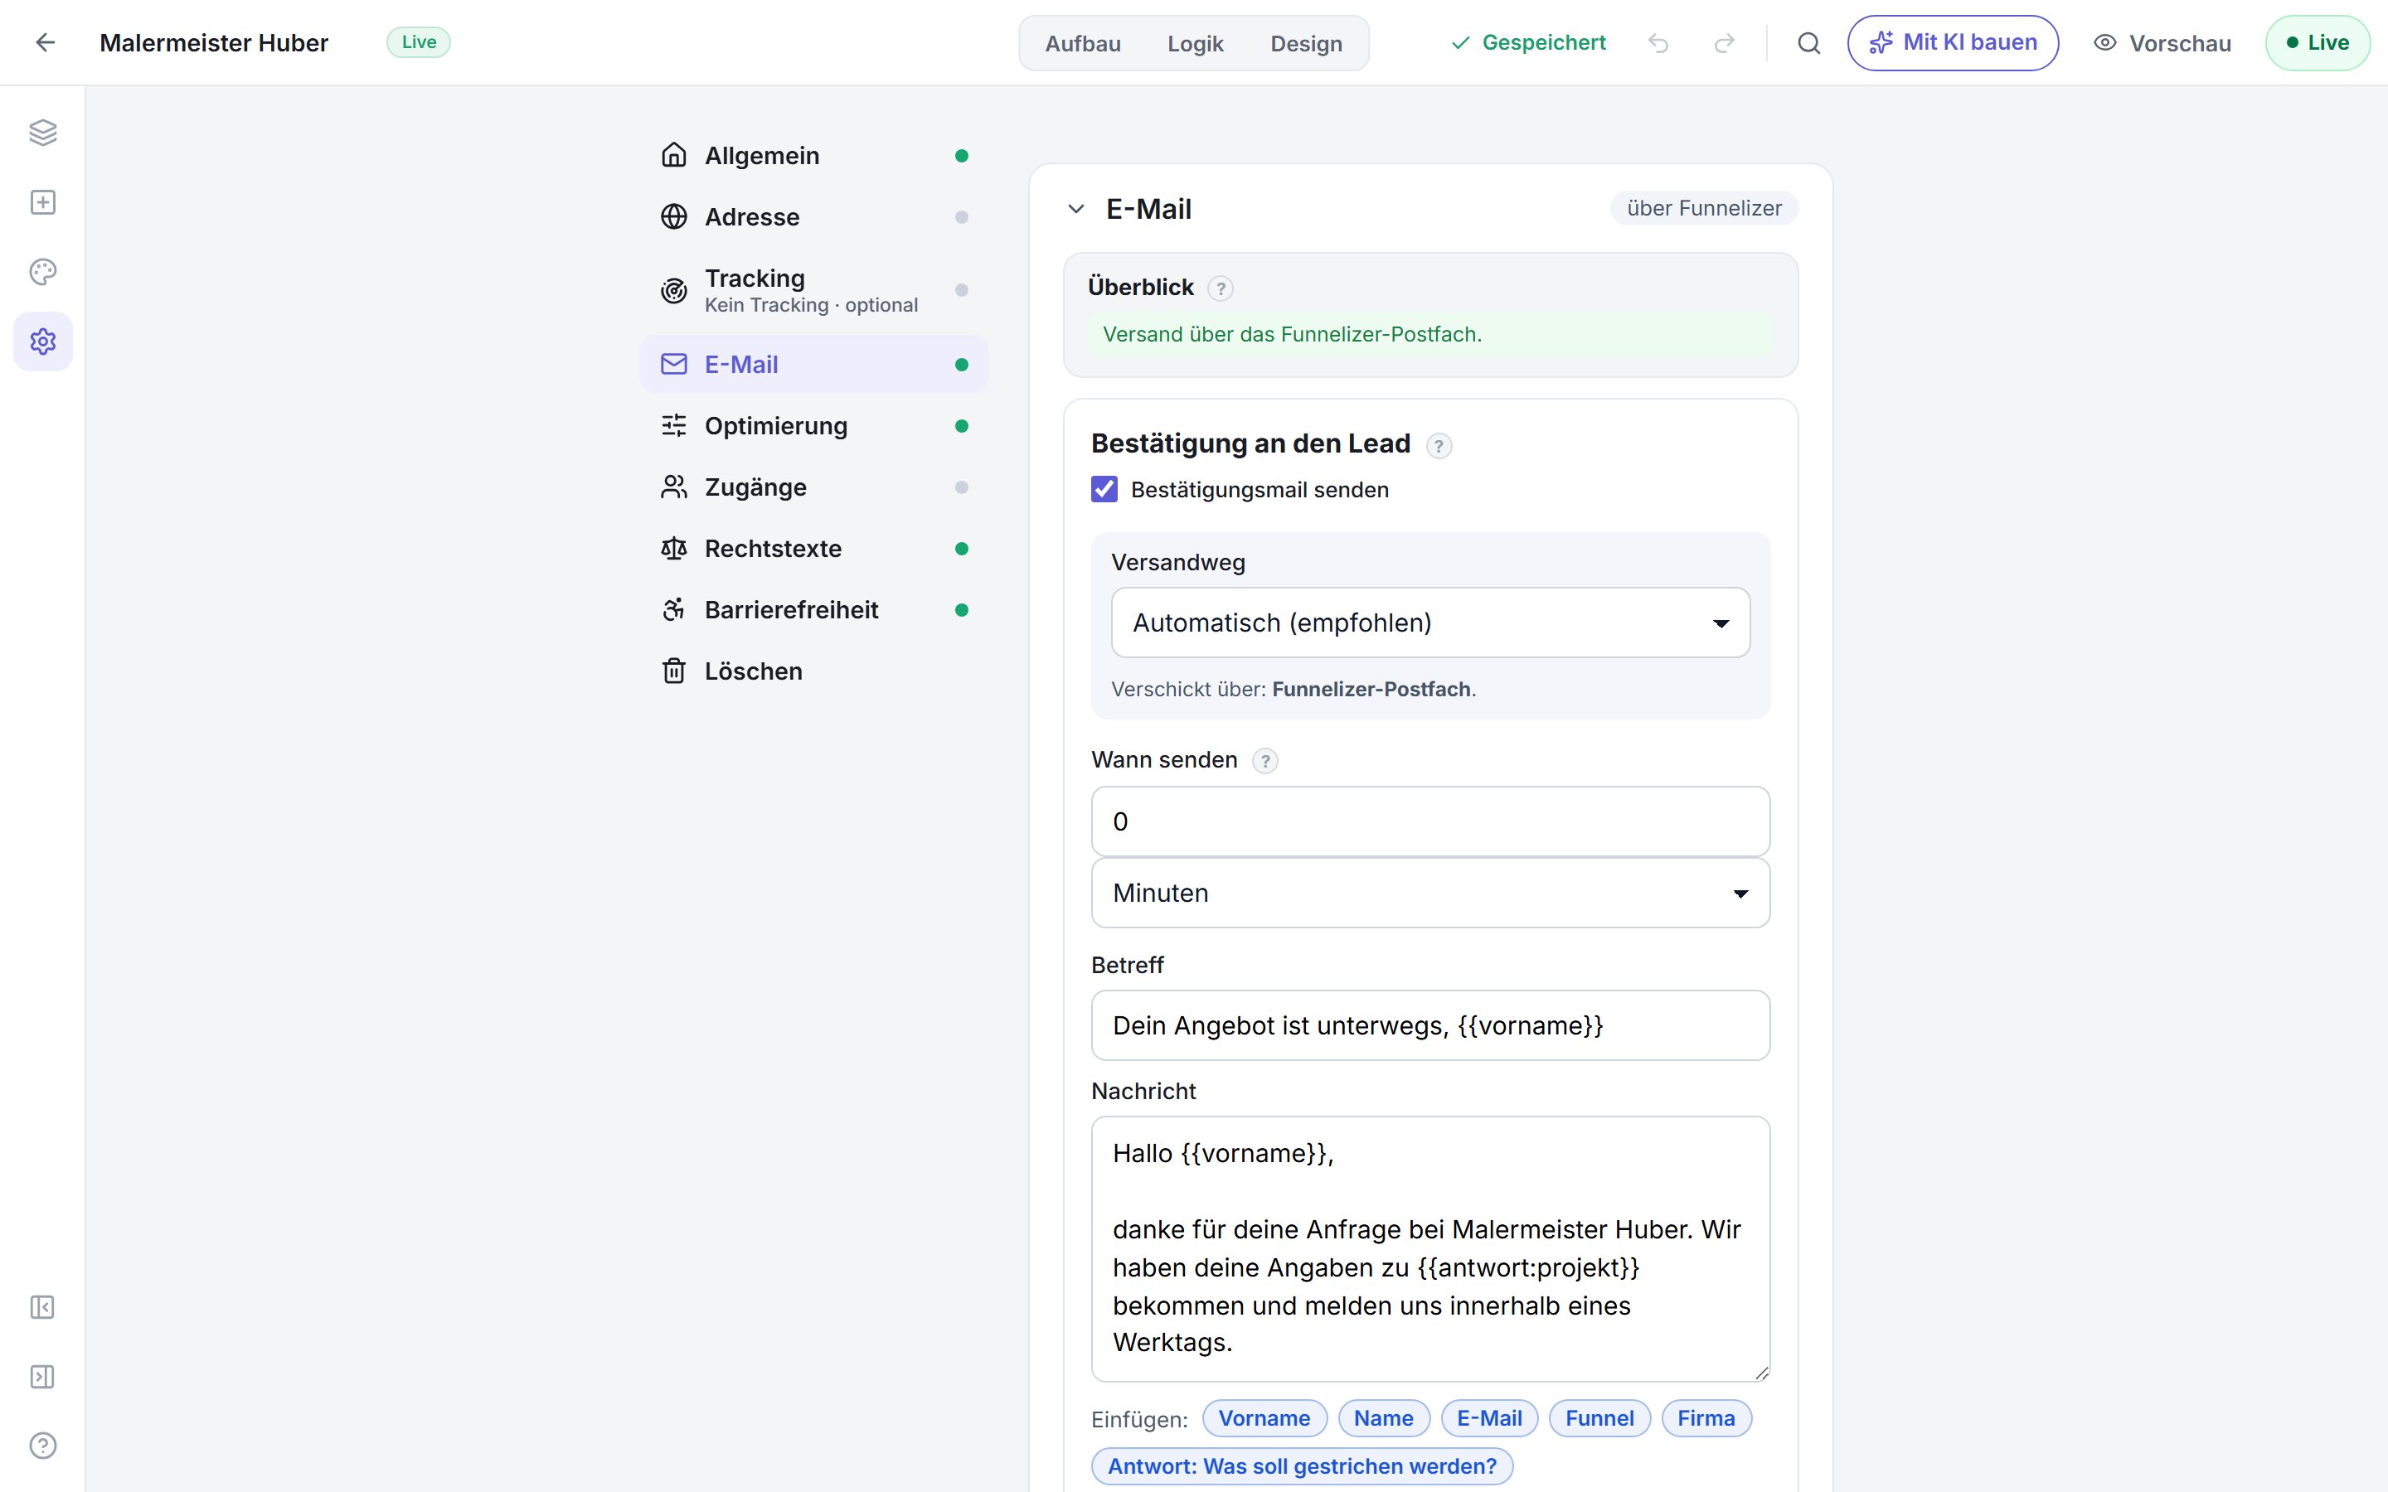Select E-Mail settings section

pos(814,364)
